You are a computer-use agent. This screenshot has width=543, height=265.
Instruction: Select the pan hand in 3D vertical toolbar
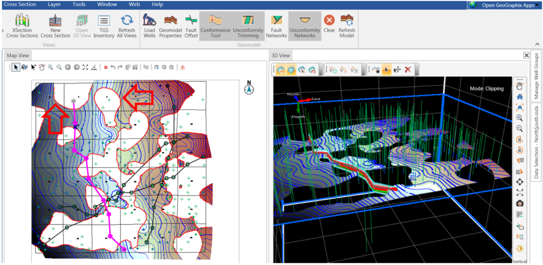[x=520, y=86]
